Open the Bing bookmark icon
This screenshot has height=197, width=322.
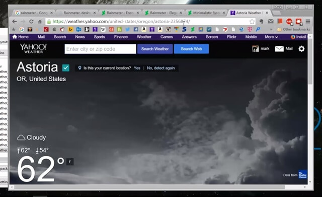[x=70, y=29]
